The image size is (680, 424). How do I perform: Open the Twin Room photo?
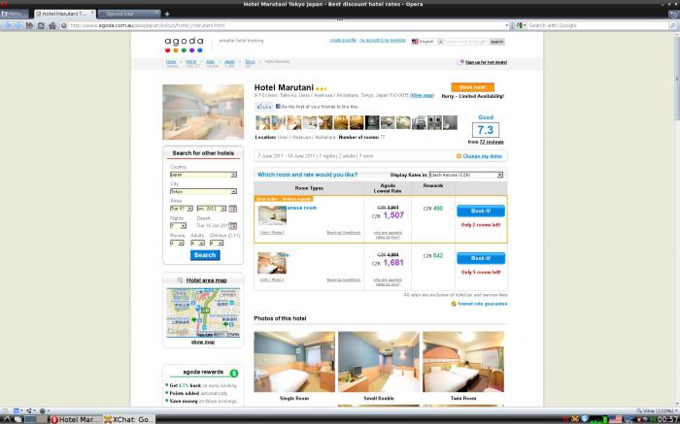[x=463, y=362]
